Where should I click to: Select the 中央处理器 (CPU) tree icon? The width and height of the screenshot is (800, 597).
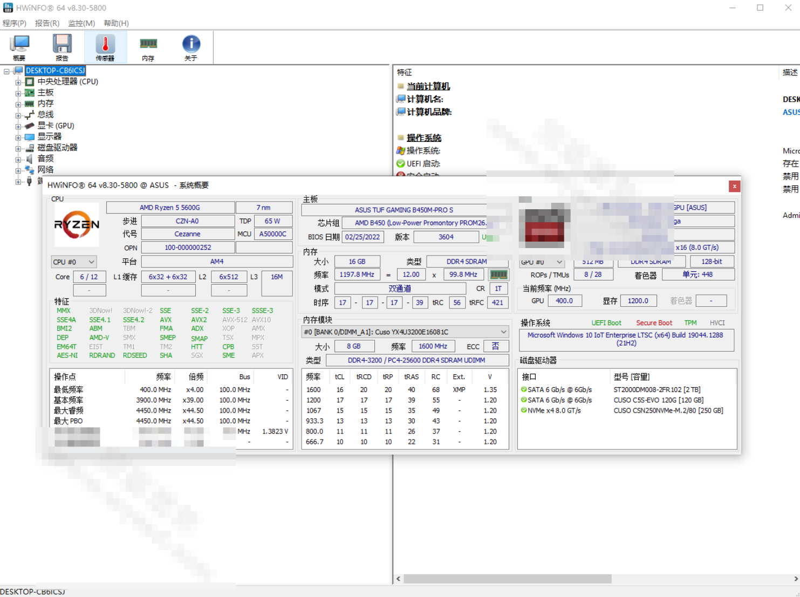click(30, 81)
